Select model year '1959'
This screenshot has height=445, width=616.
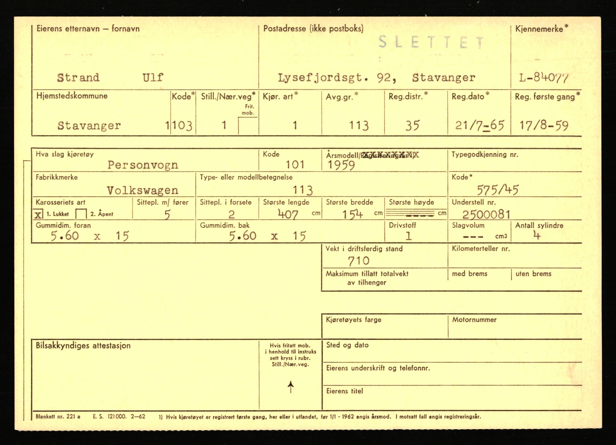(341, 165)
